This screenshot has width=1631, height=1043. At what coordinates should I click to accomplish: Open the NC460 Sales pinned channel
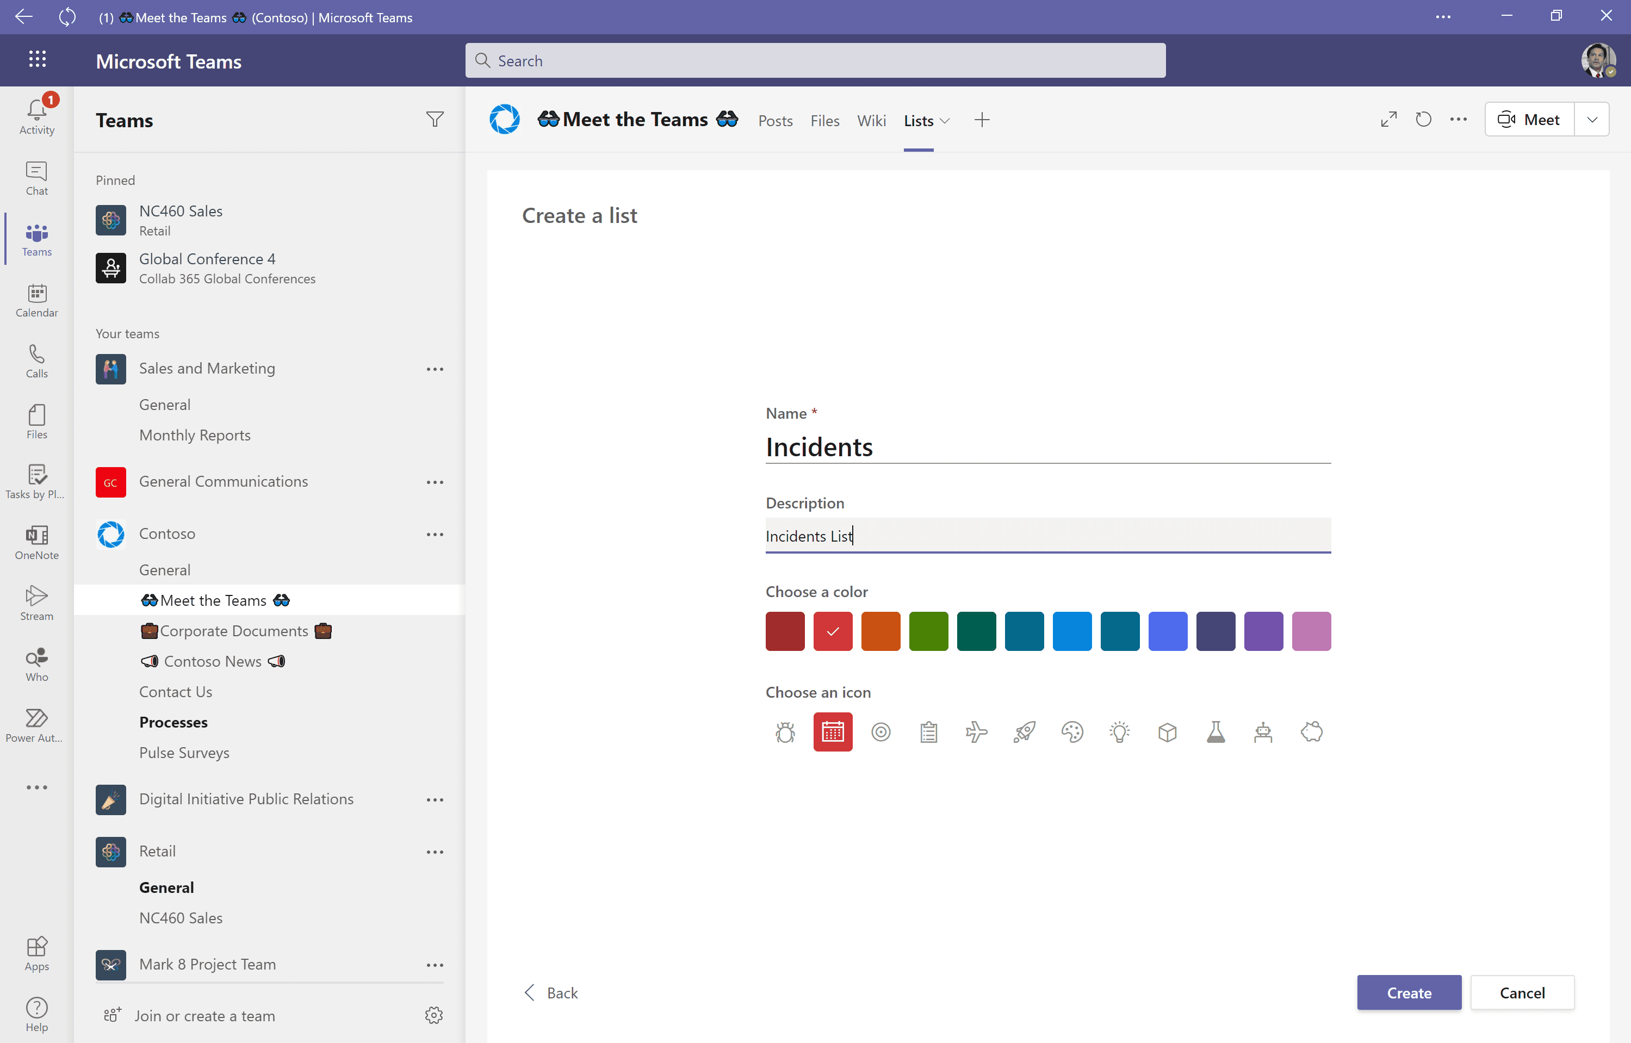270,220
